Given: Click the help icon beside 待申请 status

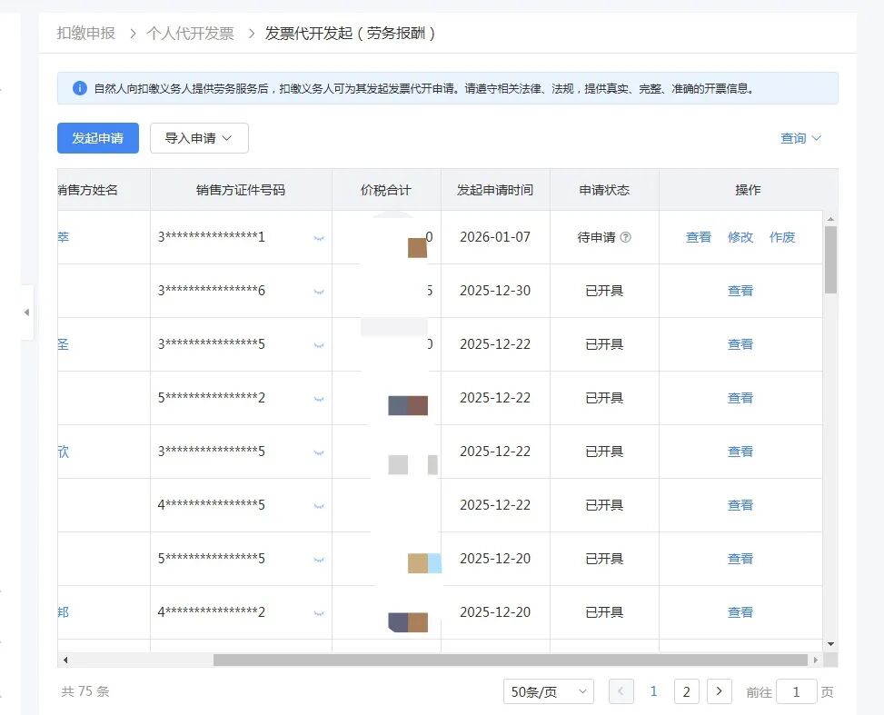Looking at the screenshot, I should (x=625, y=237).
